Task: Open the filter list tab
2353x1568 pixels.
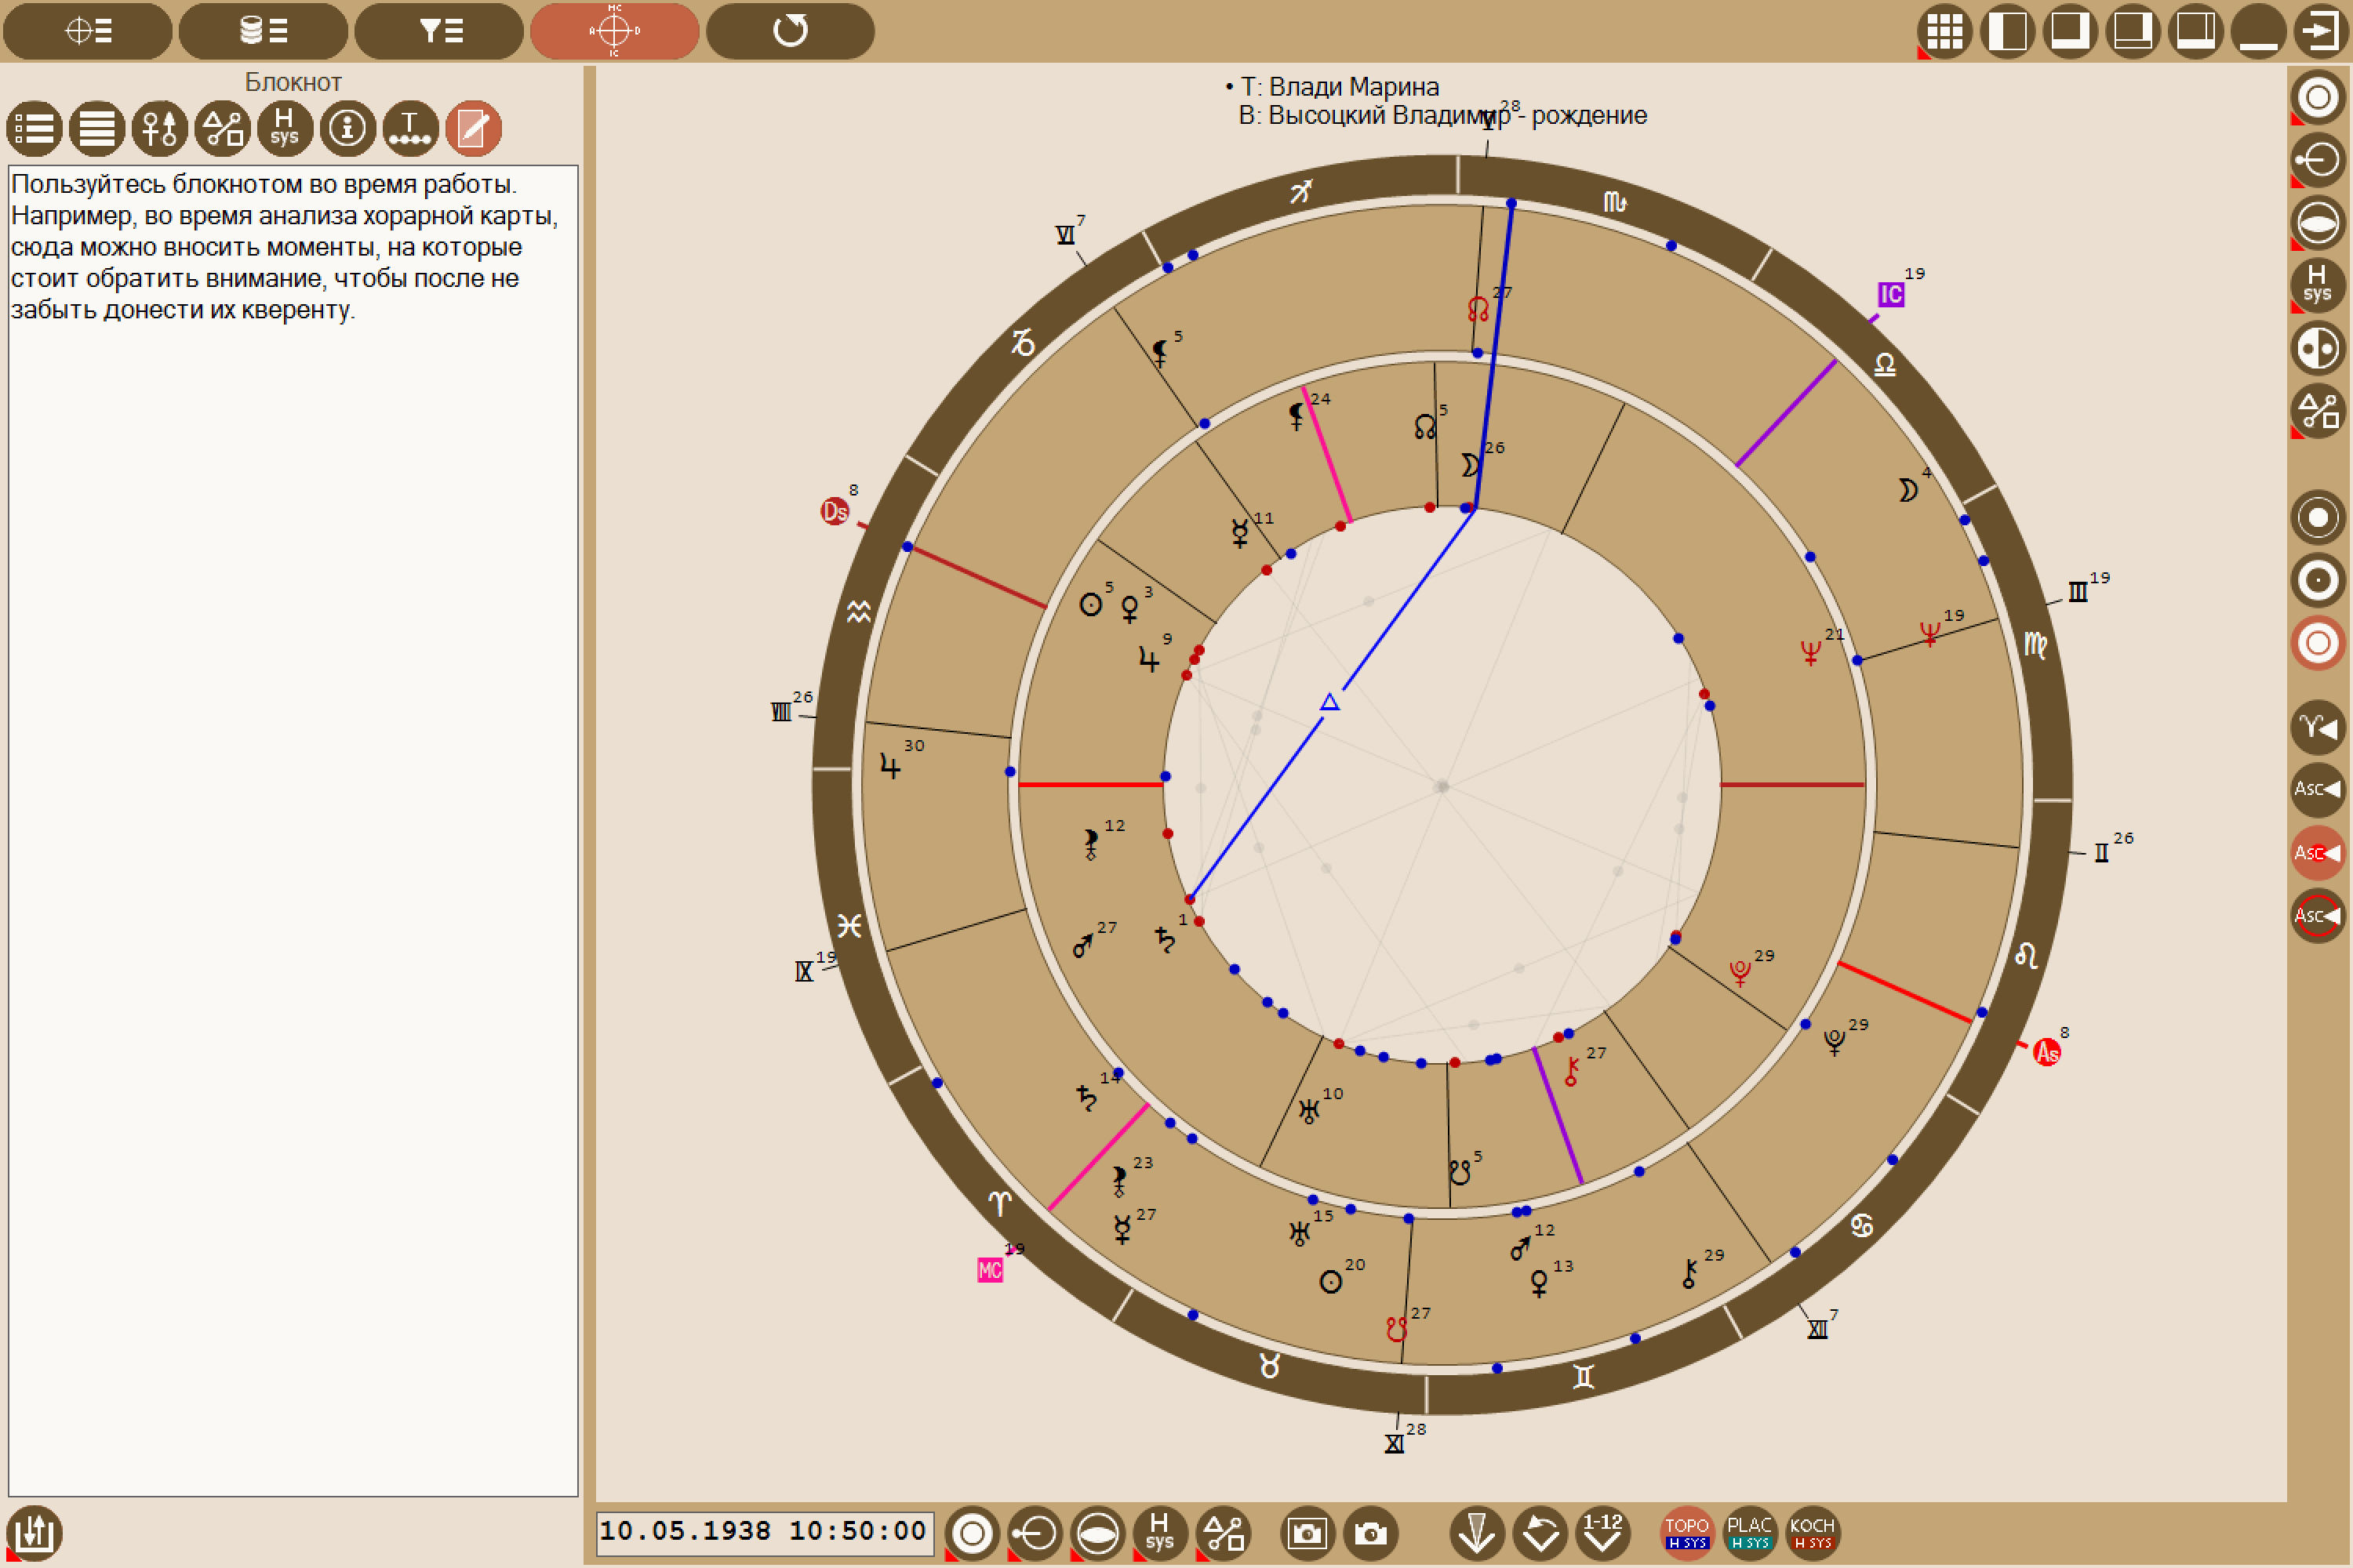Action: pos(439,31)
